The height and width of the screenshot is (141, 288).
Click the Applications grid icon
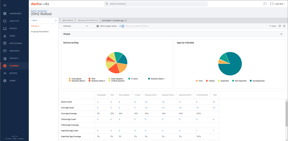click(x=5, y=43)
